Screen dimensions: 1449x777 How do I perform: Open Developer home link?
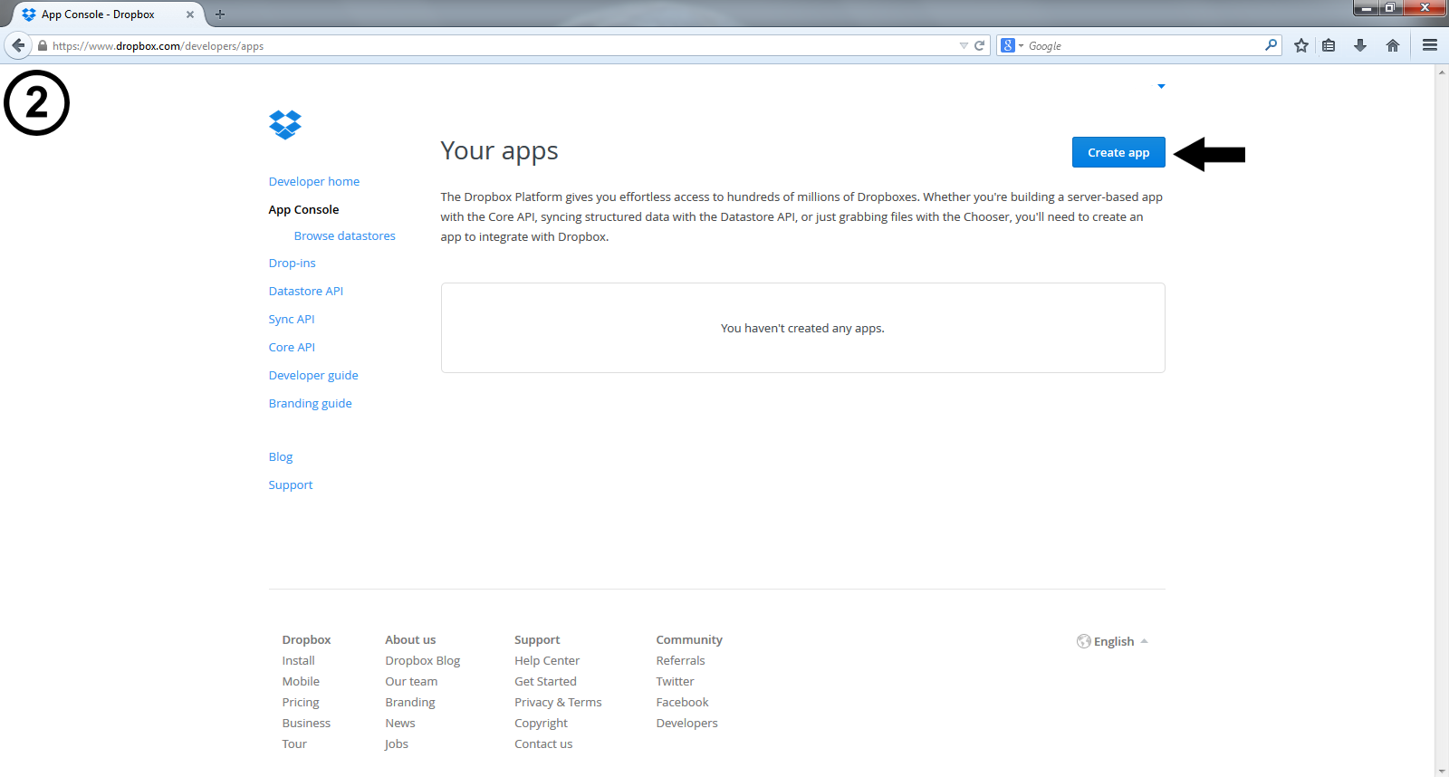click(x=314, y=181)
